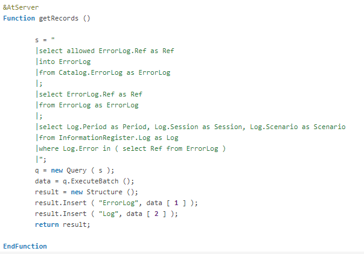The height and width of the screenshot is (254, 364).
Task: Click the 'where Log.Error in' line
Action: point(131,148)
